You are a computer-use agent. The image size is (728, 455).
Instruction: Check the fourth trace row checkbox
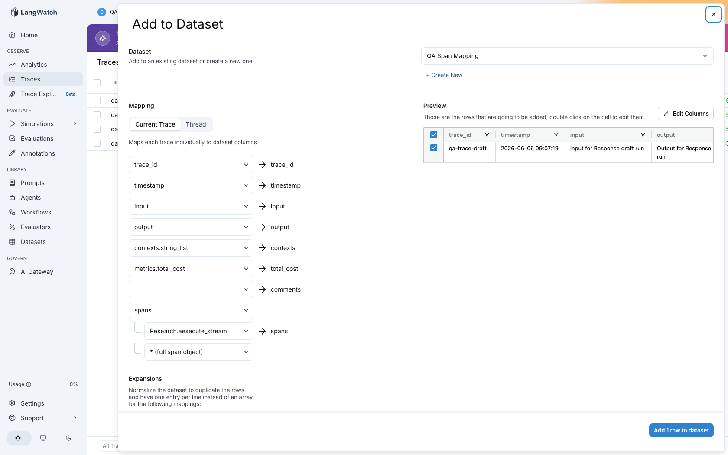click(x=97, y=143)
